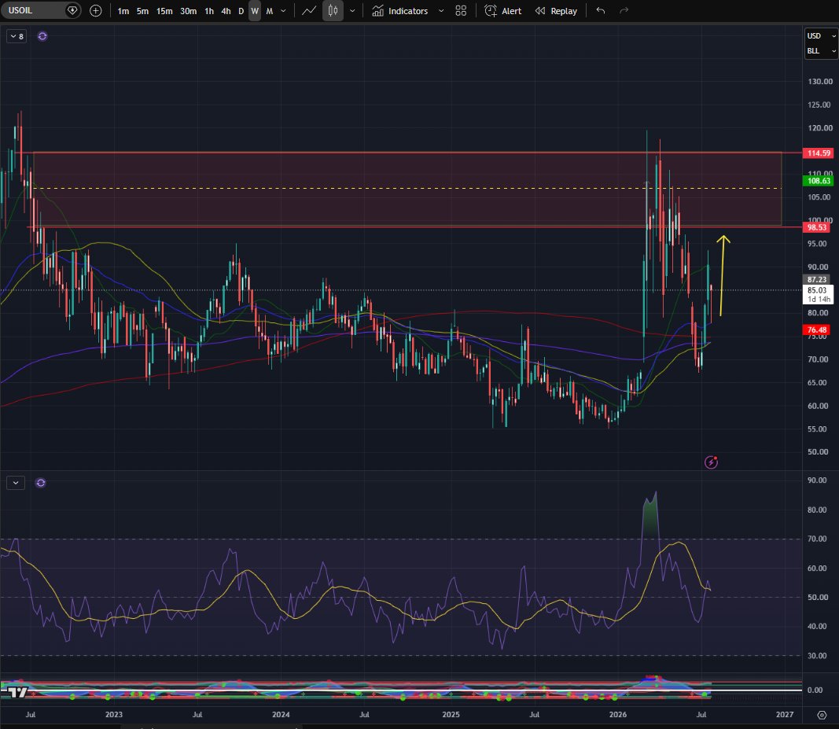
Task: Click the 70.00 level on RSI scale
Action: coord(816,539)
